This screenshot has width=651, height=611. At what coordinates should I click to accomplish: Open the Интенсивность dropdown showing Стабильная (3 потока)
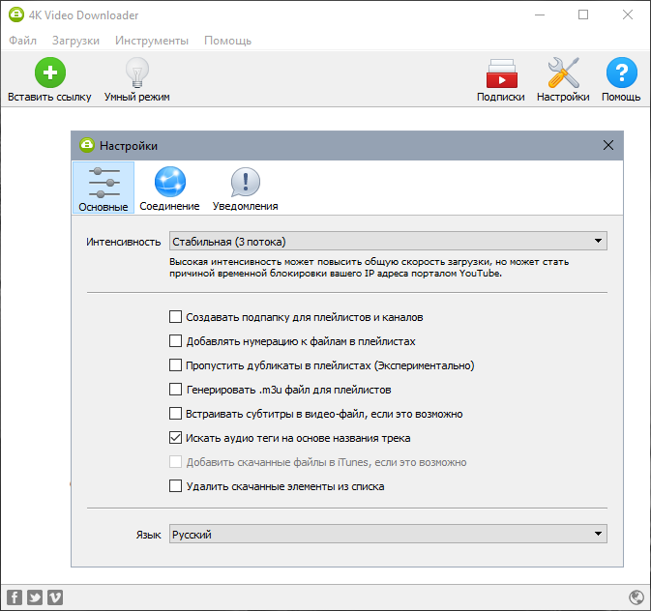tap(388, 241)
